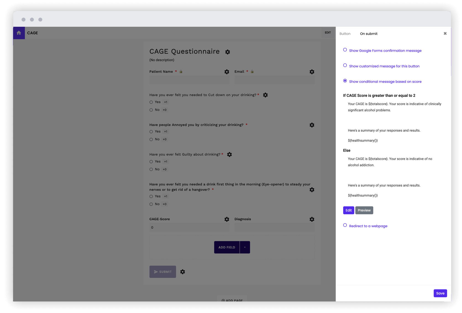Open the Email field settings gear
The height and width of the screenshot is (313, 462).
point(312,72)
